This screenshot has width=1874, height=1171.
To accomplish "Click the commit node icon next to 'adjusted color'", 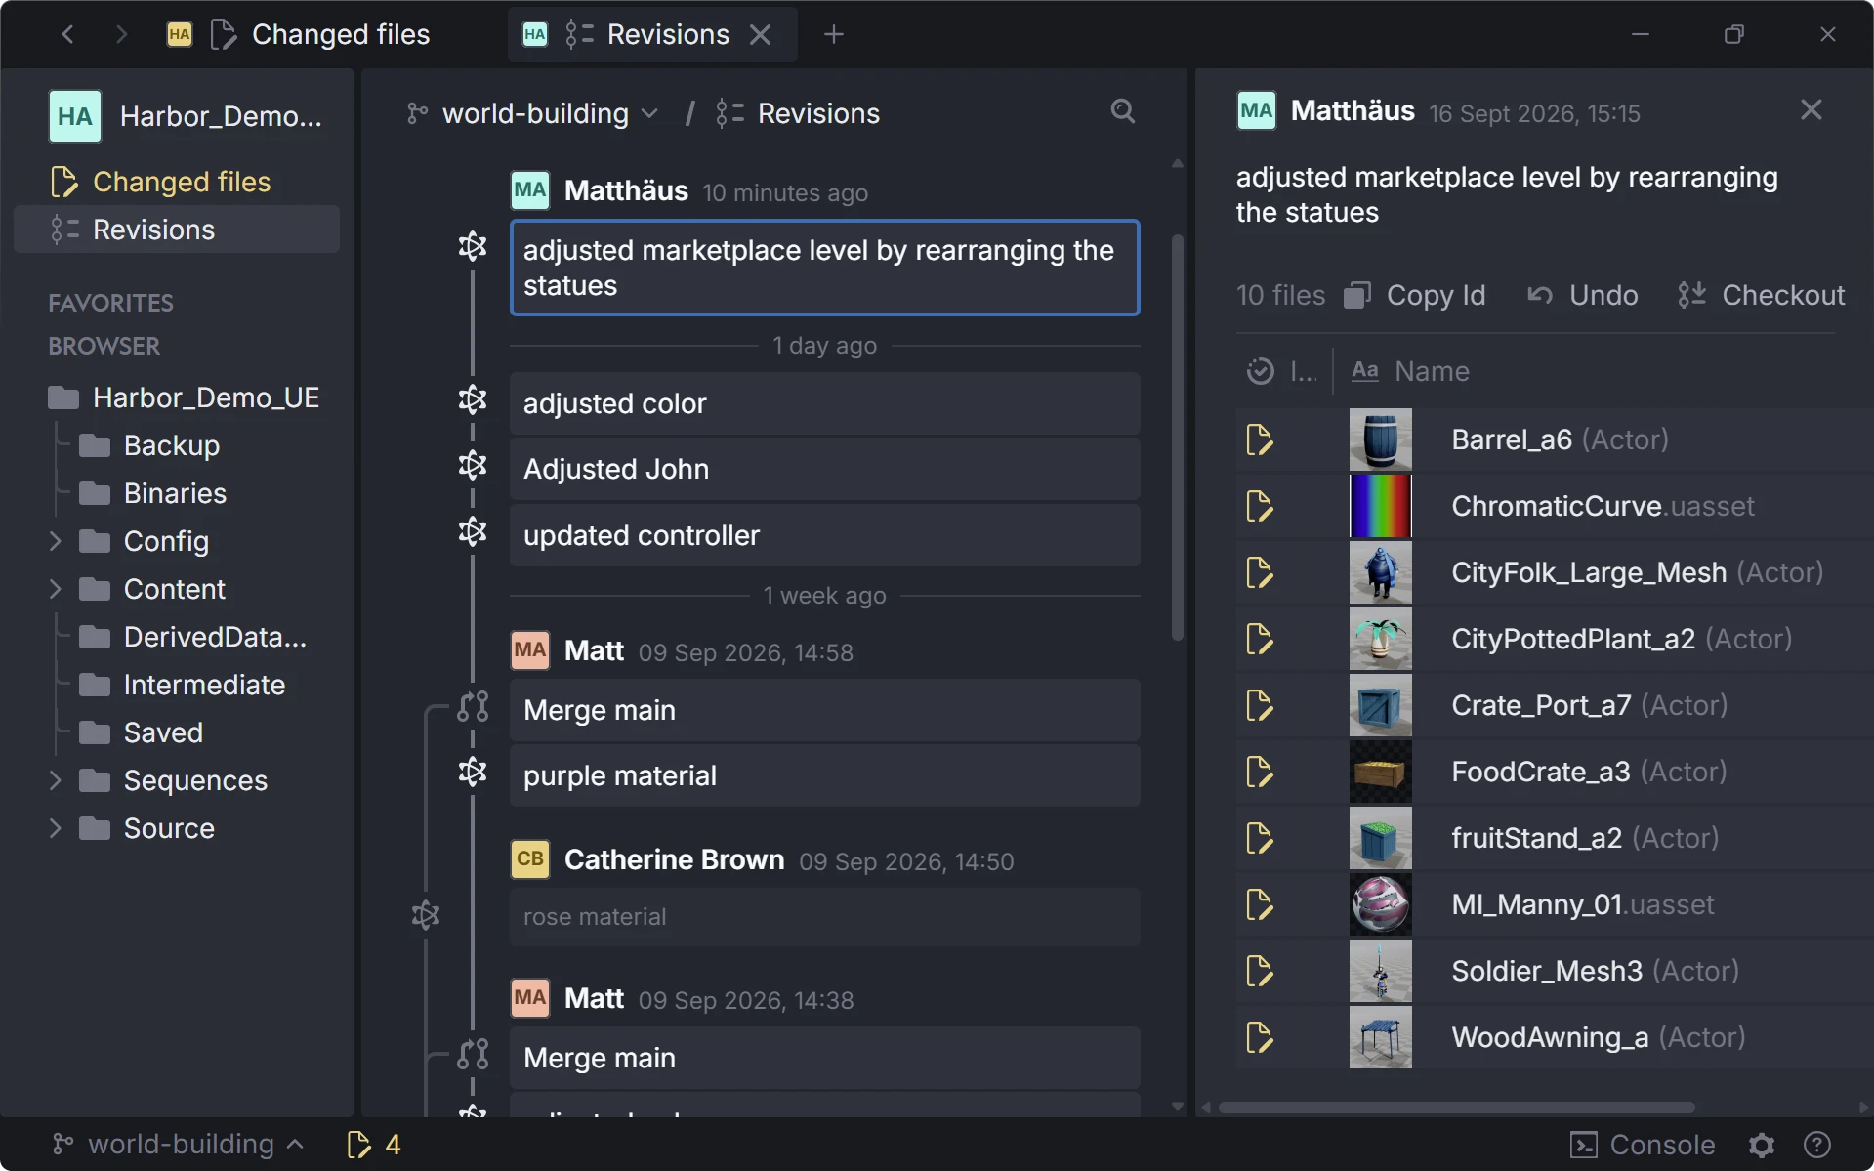I will coord(473,400).
